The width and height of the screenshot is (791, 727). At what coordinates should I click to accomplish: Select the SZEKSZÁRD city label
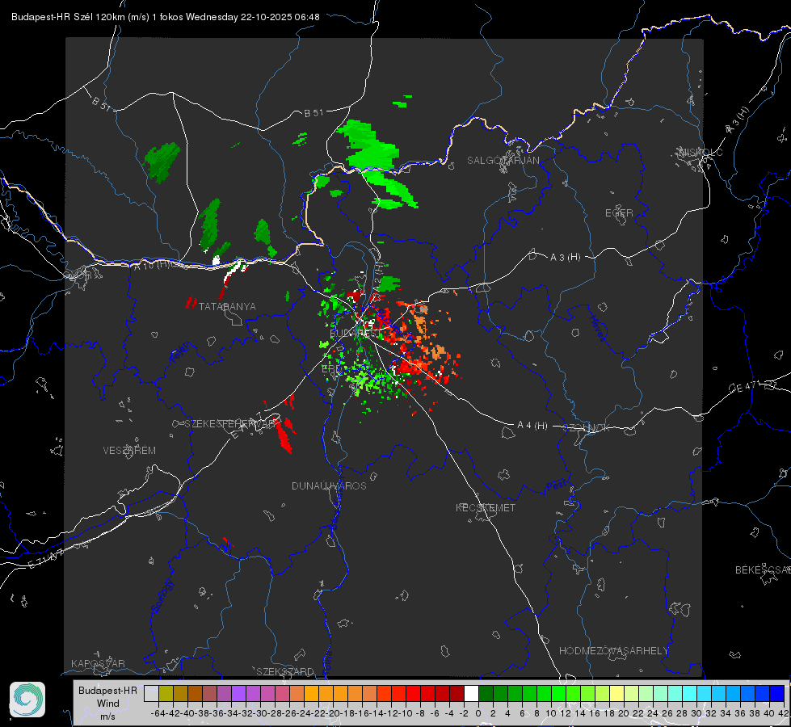click(x=285, y=671)
